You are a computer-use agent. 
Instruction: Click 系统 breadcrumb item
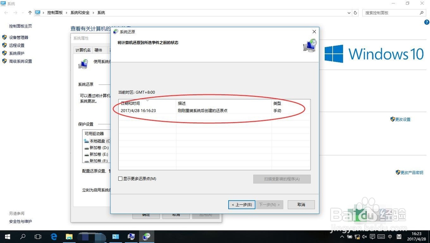101,12
